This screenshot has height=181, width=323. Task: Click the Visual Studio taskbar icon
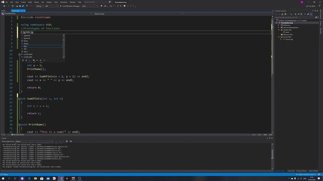pos(61,178)
